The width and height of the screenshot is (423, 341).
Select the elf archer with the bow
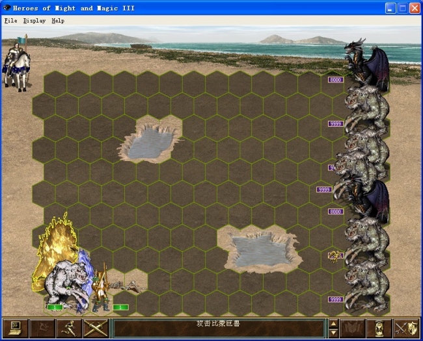click(x=100, y=290)
